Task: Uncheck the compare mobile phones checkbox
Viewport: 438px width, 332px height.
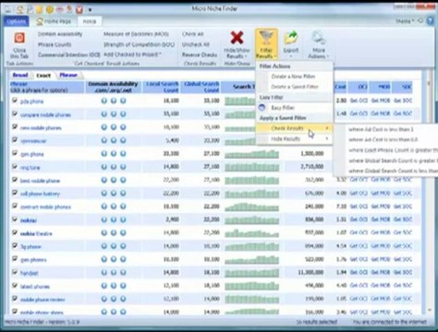Action: point(15,113)
